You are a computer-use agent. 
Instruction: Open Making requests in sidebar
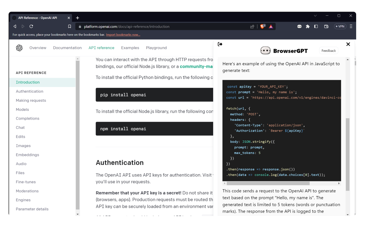31,101
